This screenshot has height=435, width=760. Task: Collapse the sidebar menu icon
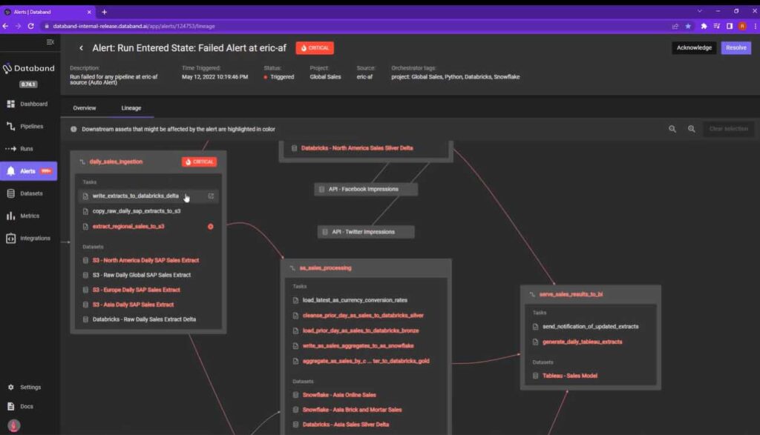tap(50, 42)
